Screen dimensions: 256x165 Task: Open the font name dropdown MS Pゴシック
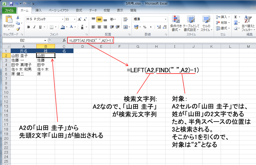point(62,19)
